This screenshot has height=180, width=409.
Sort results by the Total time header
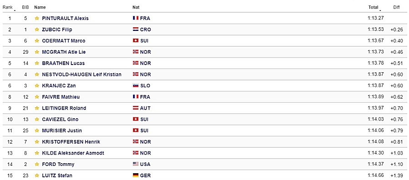coord(373,7)
